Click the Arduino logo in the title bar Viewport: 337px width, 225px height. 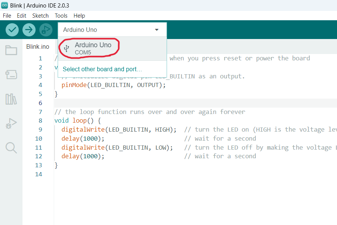(x=4, y=5)
